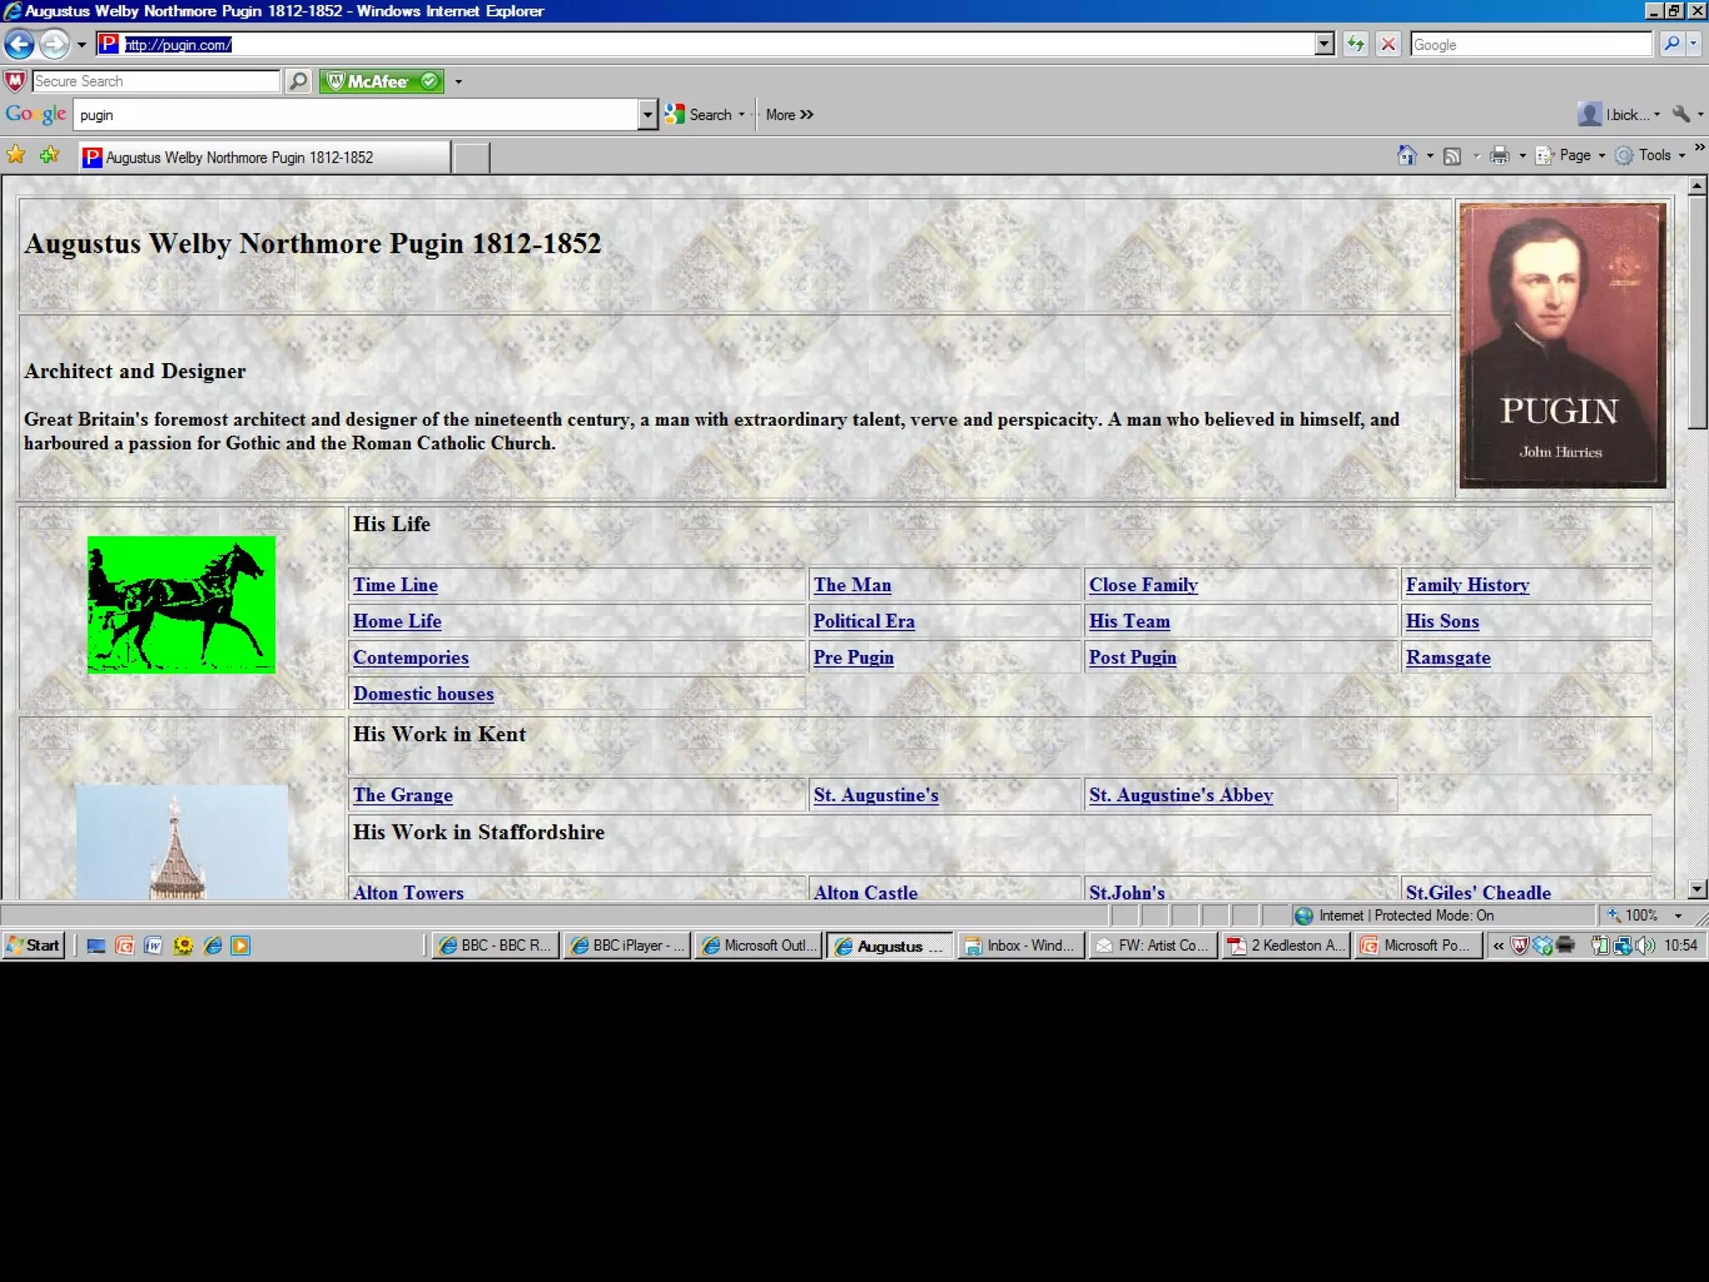Viewport: 1709px width, 1282px height.
Task: Click the McAfee SiteAdvisor green button
Action: [381, 81]
